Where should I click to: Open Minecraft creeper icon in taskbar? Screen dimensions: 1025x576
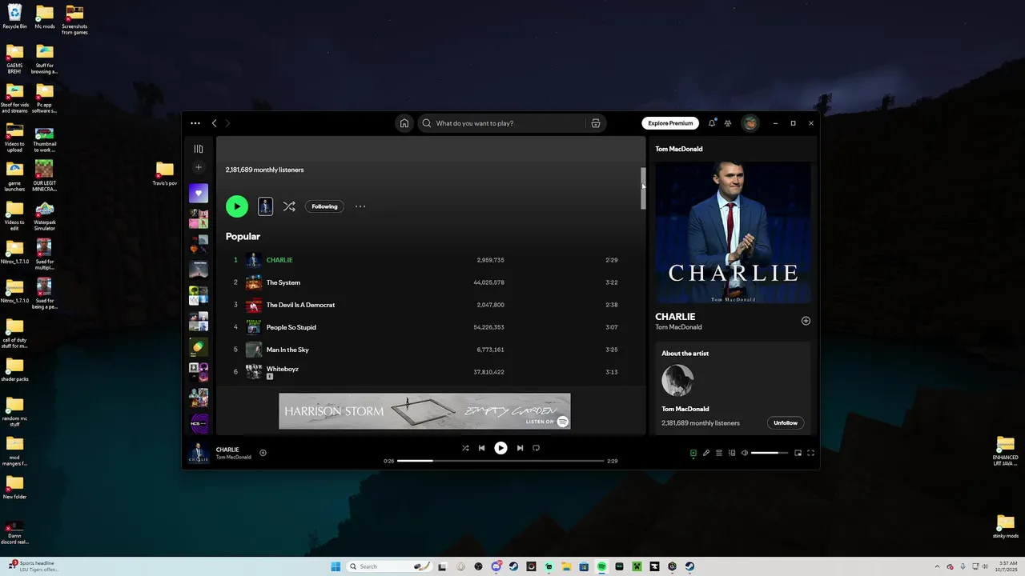pyautogui.click(x=637, y=566)
